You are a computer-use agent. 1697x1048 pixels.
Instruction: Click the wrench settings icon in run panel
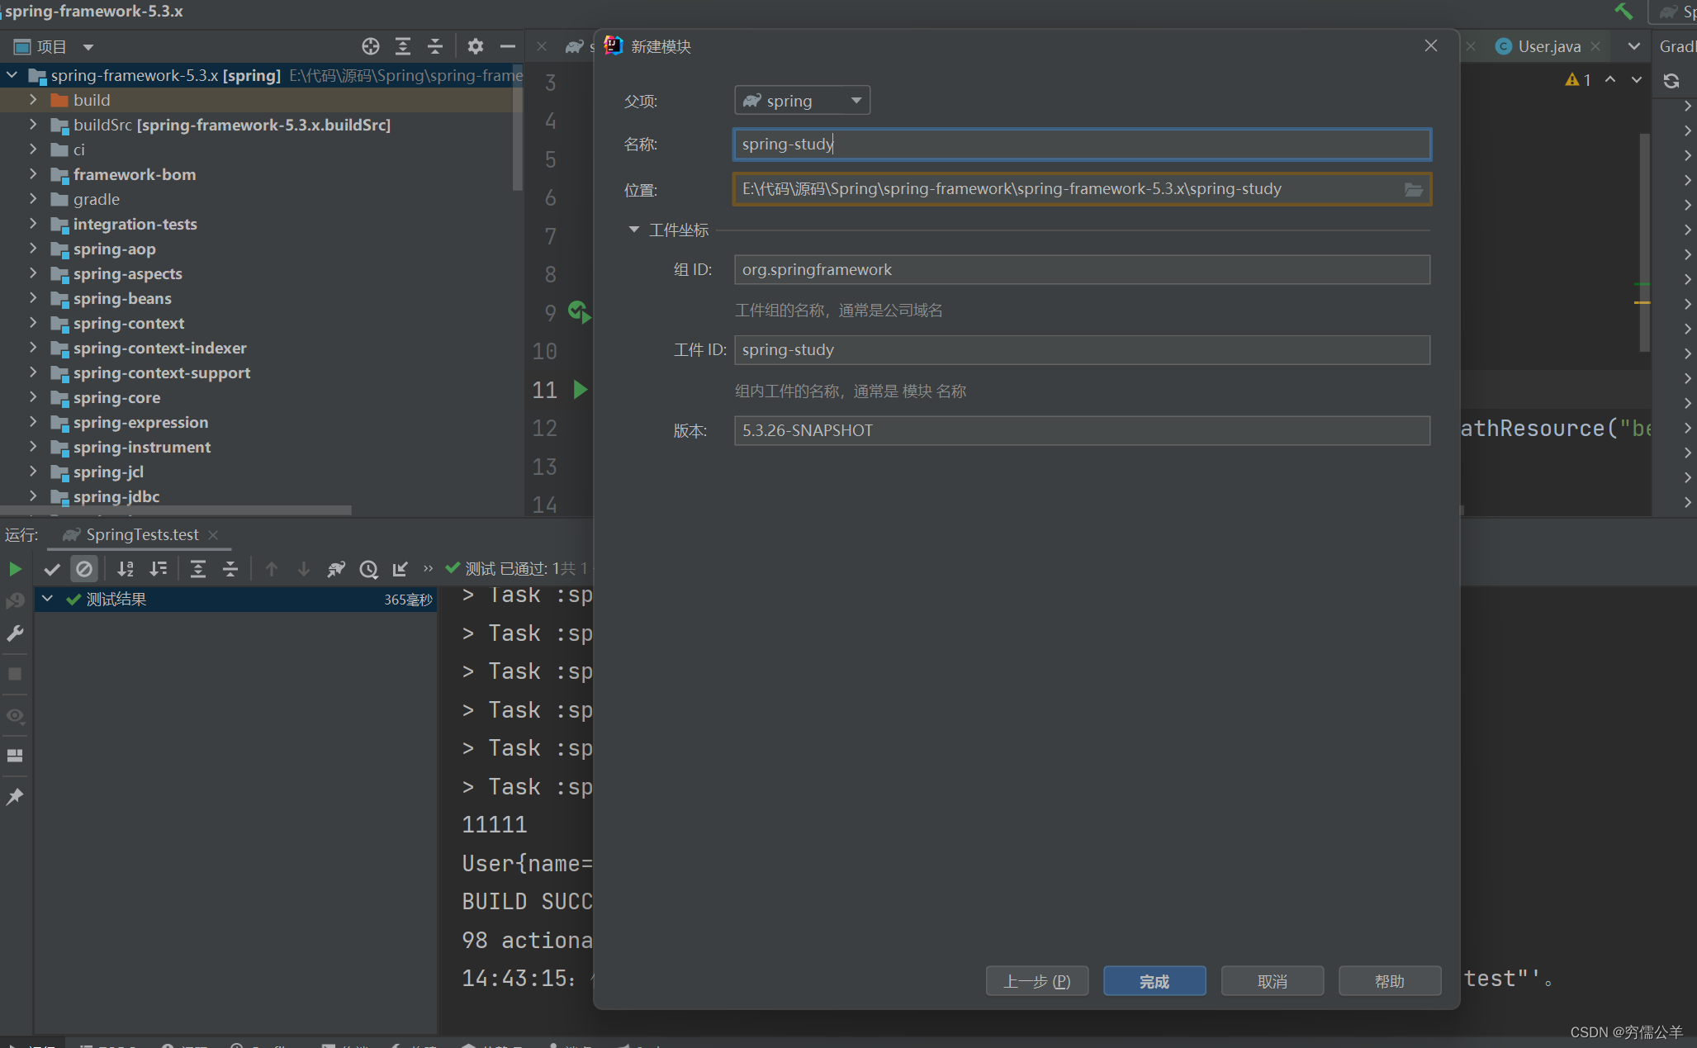[x=15, y=633]
